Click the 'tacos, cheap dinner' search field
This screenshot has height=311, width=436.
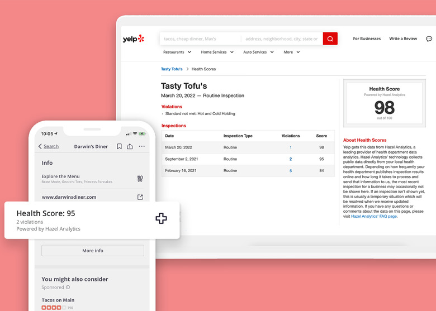pos(200,39)
